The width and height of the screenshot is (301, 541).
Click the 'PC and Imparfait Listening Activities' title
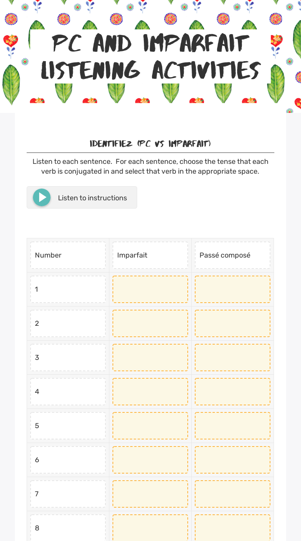click(x=150, y=57)
